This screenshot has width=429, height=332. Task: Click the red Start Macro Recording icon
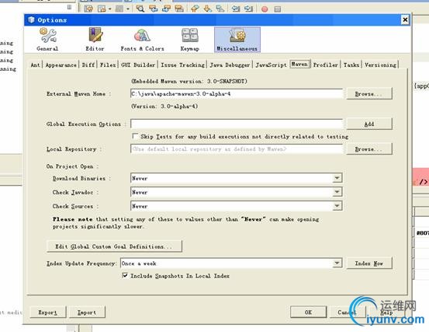pos(265,9)
